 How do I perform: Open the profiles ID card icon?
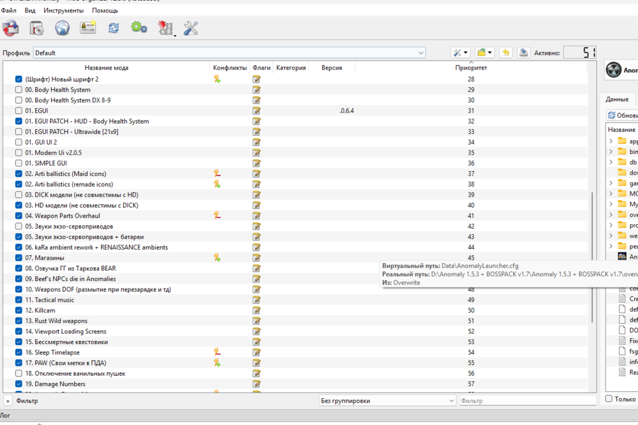(87, 28)
